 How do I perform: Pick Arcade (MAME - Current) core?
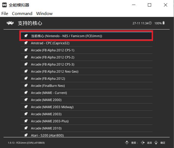87,93
